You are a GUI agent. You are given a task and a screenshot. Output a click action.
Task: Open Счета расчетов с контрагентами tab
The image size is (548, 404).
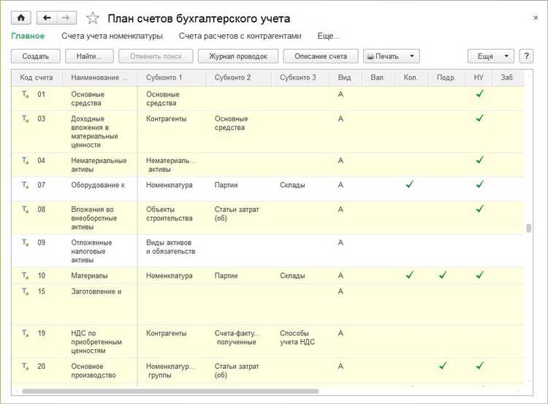pos(239,36)
